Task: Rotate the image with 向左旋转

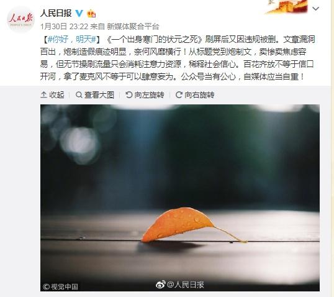Action: click(x=145, y=94)
